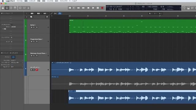Open the 編集 dropdown in tracks area
Image resolution: width=196 pixels, height=110 pixels.
click(33, 13)
